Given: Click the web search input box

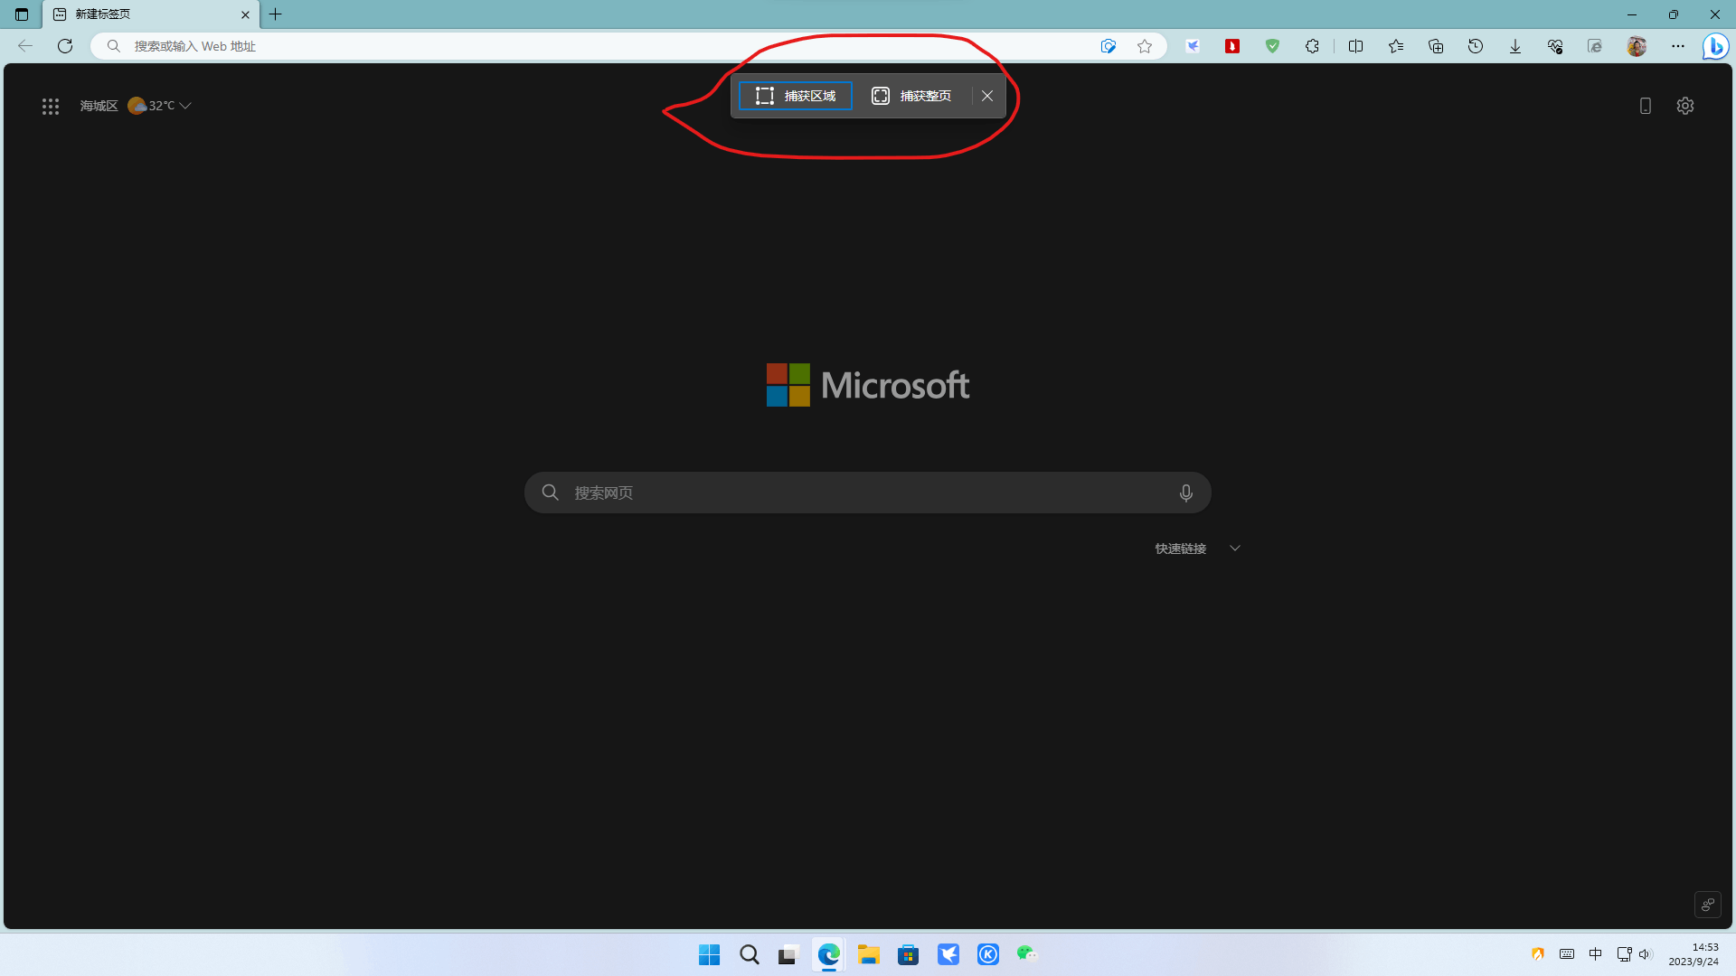Looking at the screenshot, I should tap(868, 493).
